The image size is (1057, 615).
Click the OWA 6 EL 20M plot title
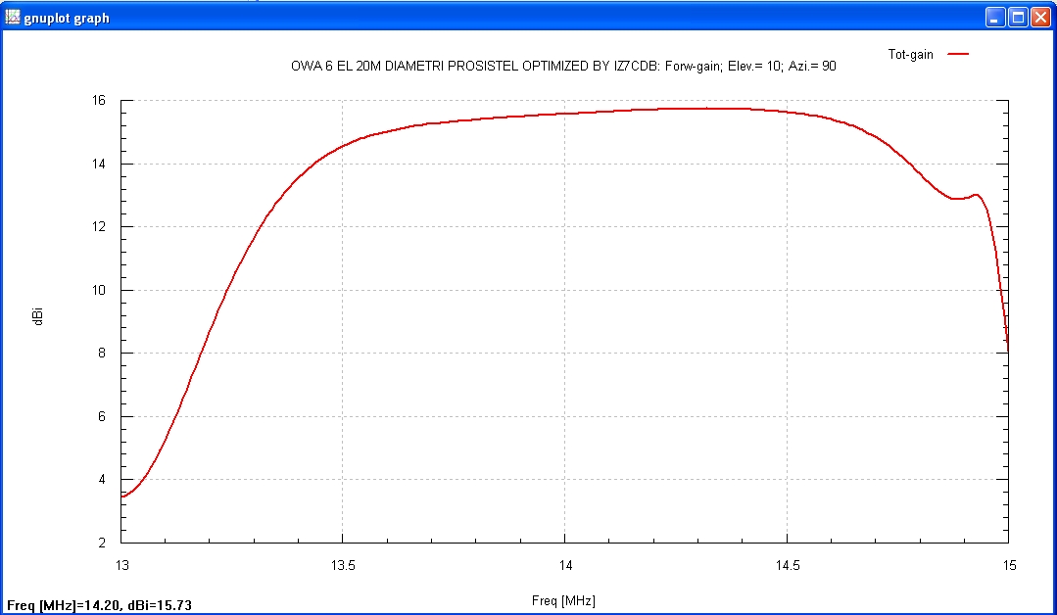pos(563,66)
